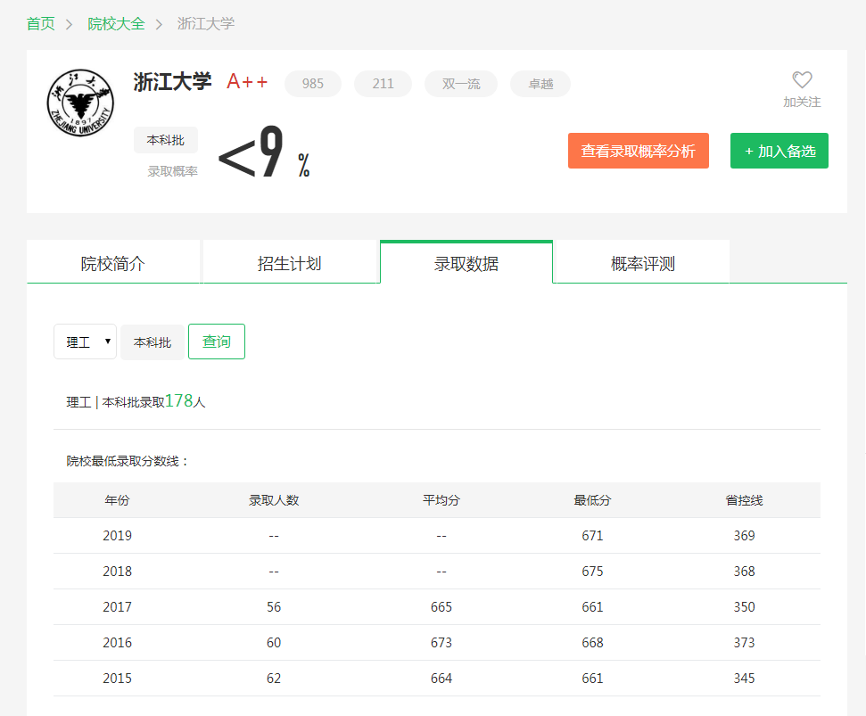Viewport: 866px width, 716px height.
Task: Click the 665 average score for 2017
Action: click(441, 607)
